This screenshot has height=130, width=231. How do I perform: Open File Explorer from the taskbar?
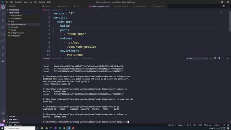(x=42, y=128)
